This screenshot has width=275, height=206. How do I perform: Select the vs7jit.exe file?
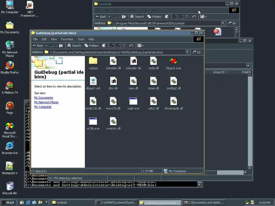click(x=93, y=124)
